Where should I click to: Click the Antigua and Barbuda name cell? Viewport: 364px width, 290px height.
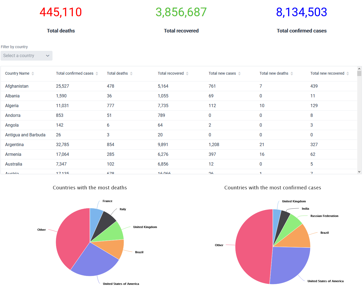[25, 135]
